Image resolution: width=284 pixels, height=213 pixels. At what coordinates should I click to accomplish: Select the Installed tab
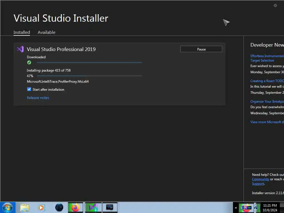click(x=22, y=32)
